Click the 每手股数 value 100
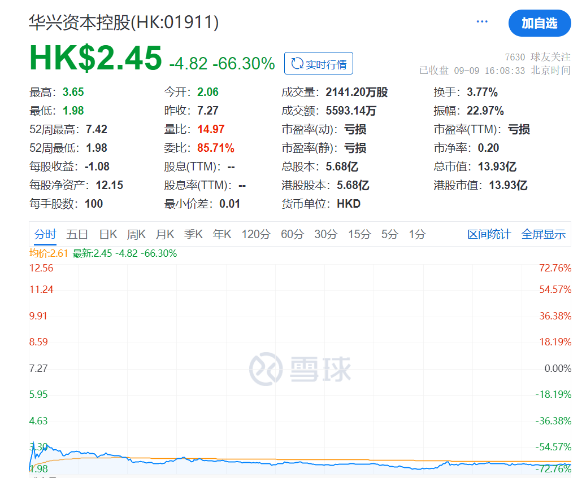 pos(94,204)
